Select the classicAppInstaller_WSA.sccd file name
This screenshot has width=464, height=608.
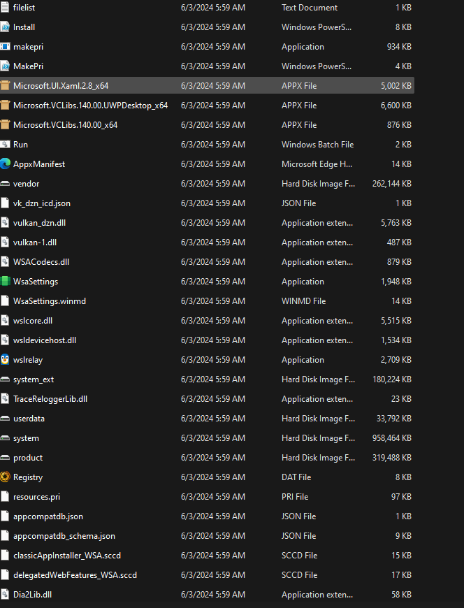pos(67,556)
